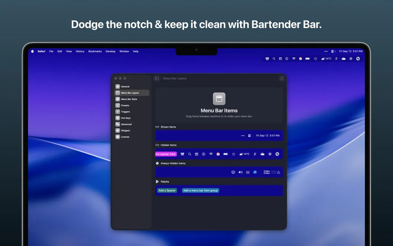Click the Hidden Items section header
393x246 pixels.
point(166,145)
